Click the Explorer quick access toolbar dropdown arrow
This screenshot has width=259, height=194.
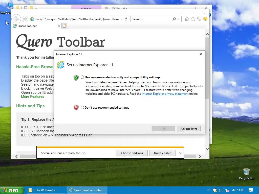36,8
